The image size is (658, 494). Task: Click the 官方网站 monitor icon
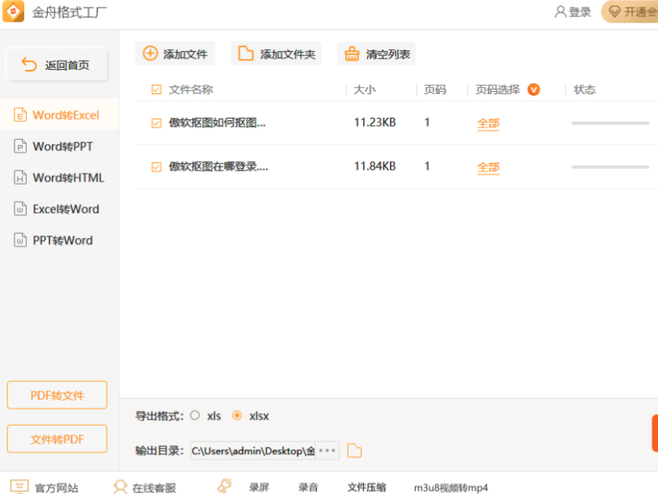19,487
